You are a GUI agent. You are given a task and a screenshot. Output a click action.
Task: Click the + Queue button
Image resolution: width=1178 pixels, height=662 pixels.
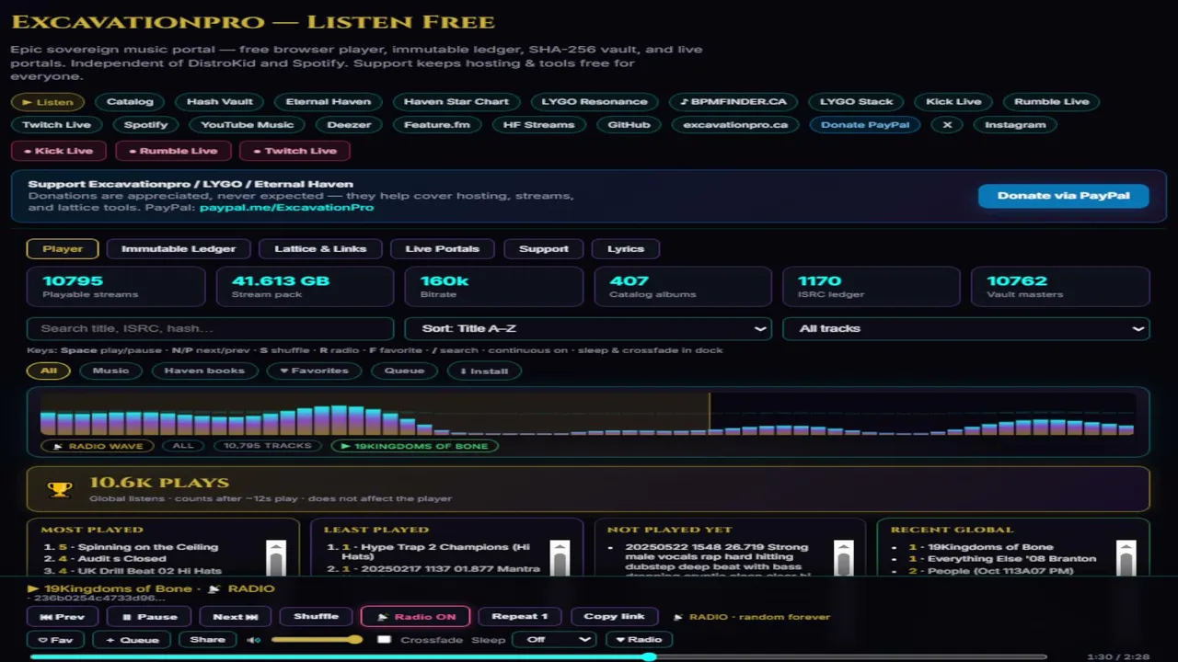point(132,640)
